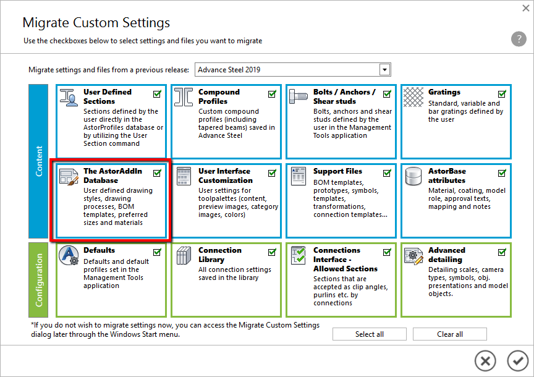
Task: Uncheck the Gratings checkbox
Action: tap(502, 93)
